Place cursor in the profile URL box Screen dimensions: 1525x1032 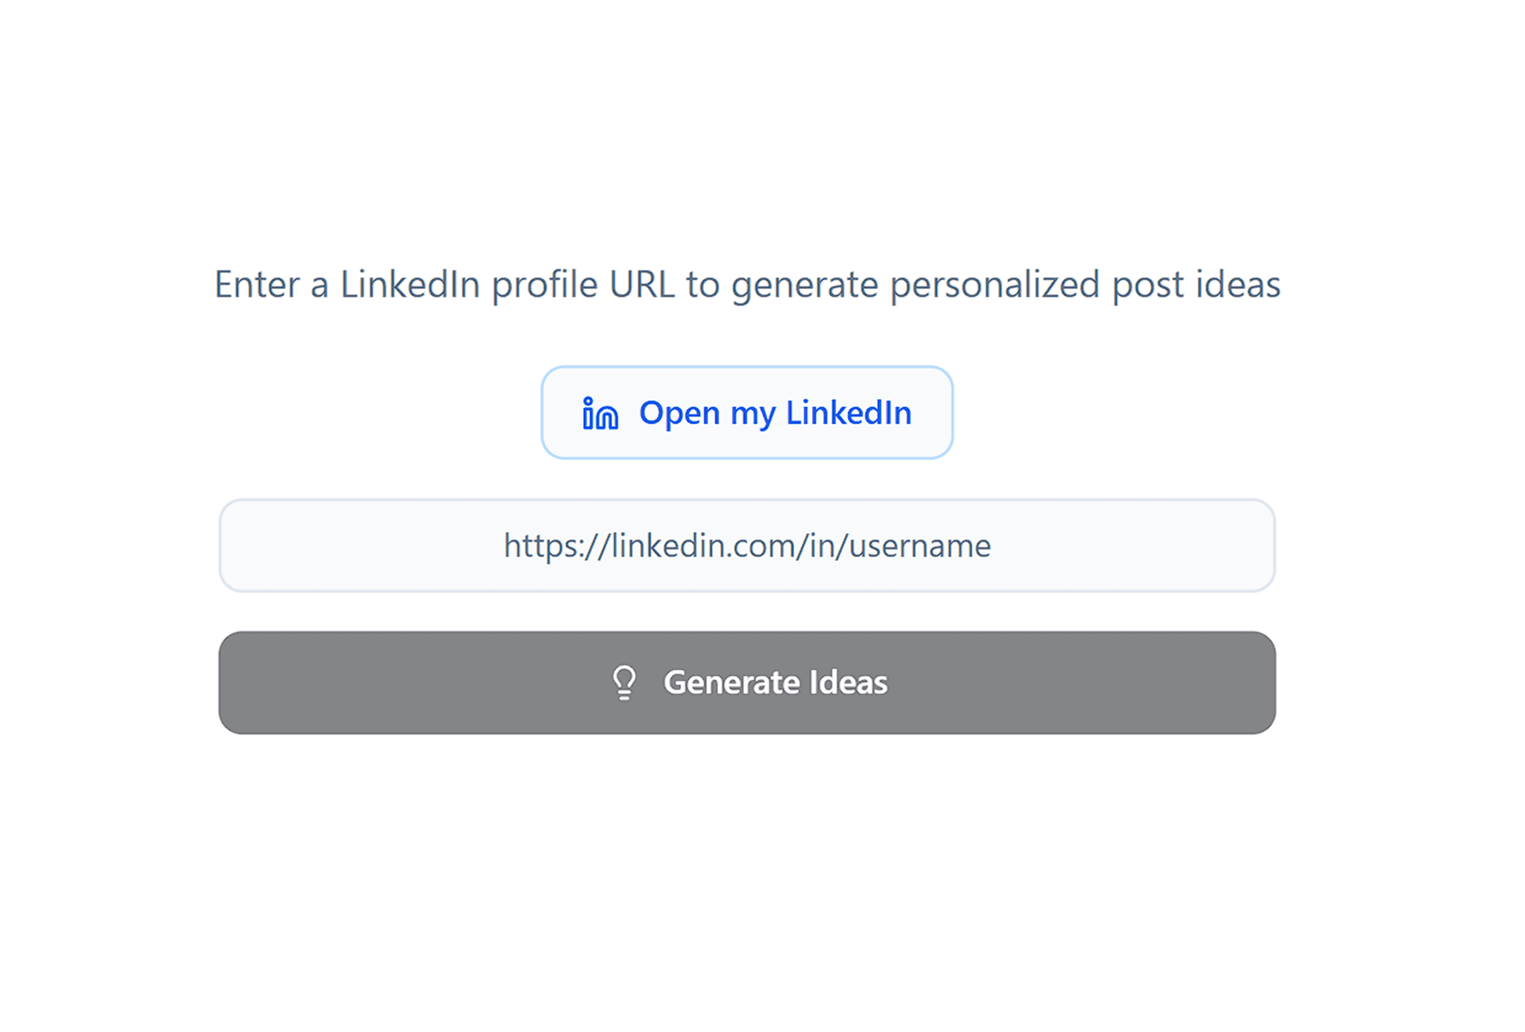coord(747,546)
